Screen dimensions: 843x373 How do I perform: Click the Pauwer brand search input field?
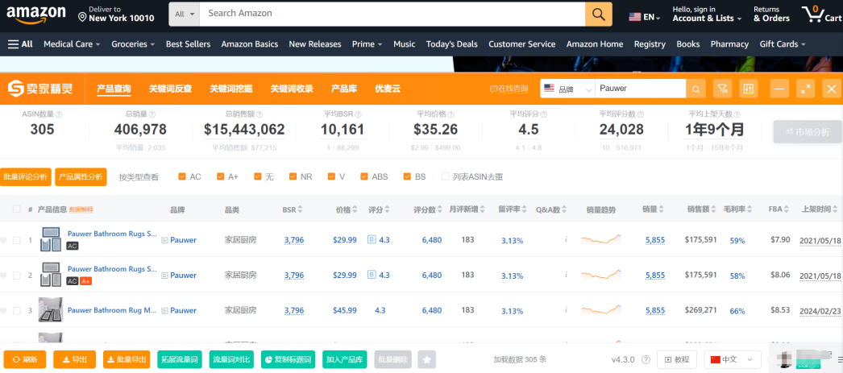pos(641,89)
